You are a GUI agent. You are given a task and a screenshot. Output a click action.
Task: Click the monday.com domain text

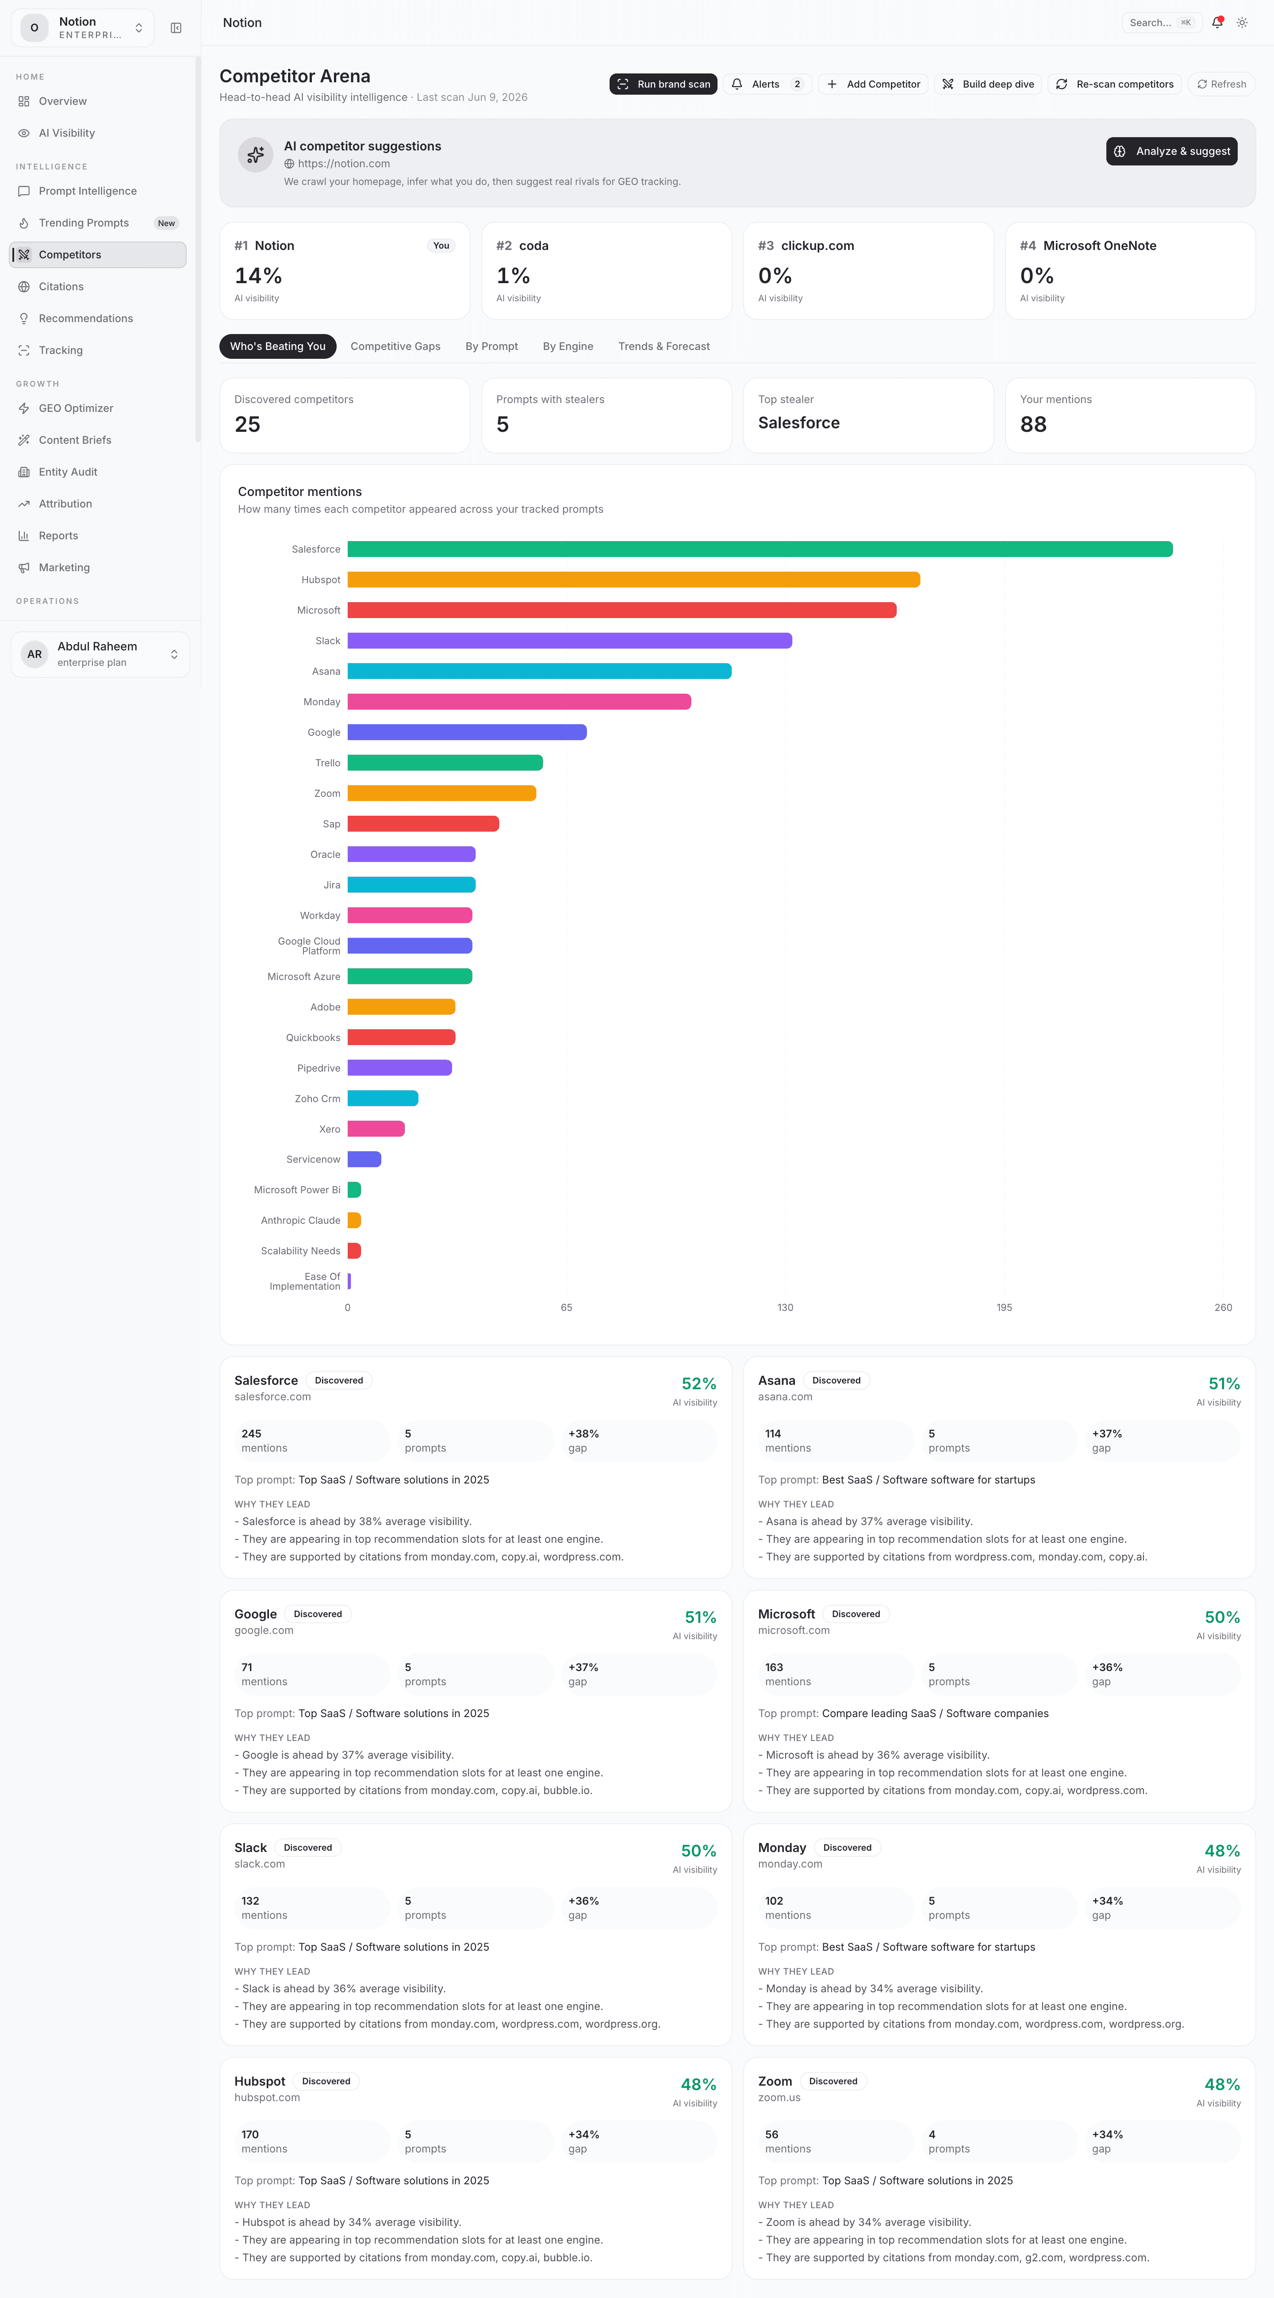pos(790,1864)
